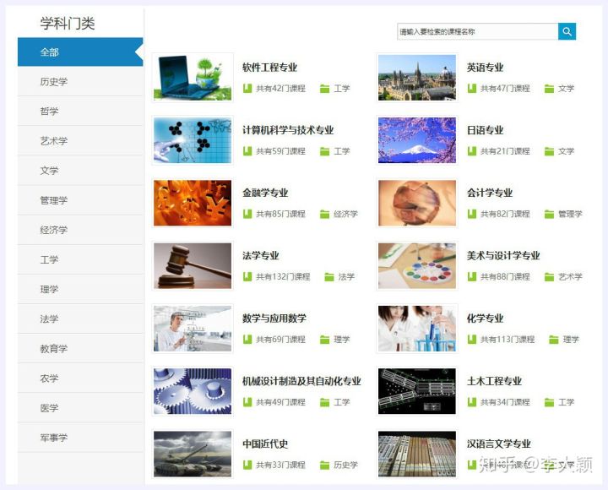
Task: Open the 法学专业 course title
Action: click(x=261, y=256)
